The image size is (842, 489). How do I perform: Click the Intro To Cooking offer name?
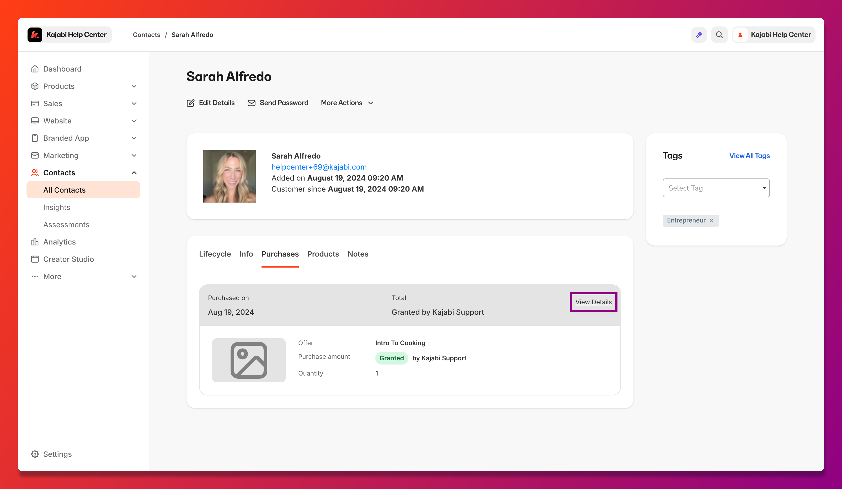(x=400, y=343)
